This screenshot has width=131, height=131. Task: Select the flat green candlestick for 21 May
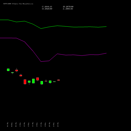click(54, 82)
